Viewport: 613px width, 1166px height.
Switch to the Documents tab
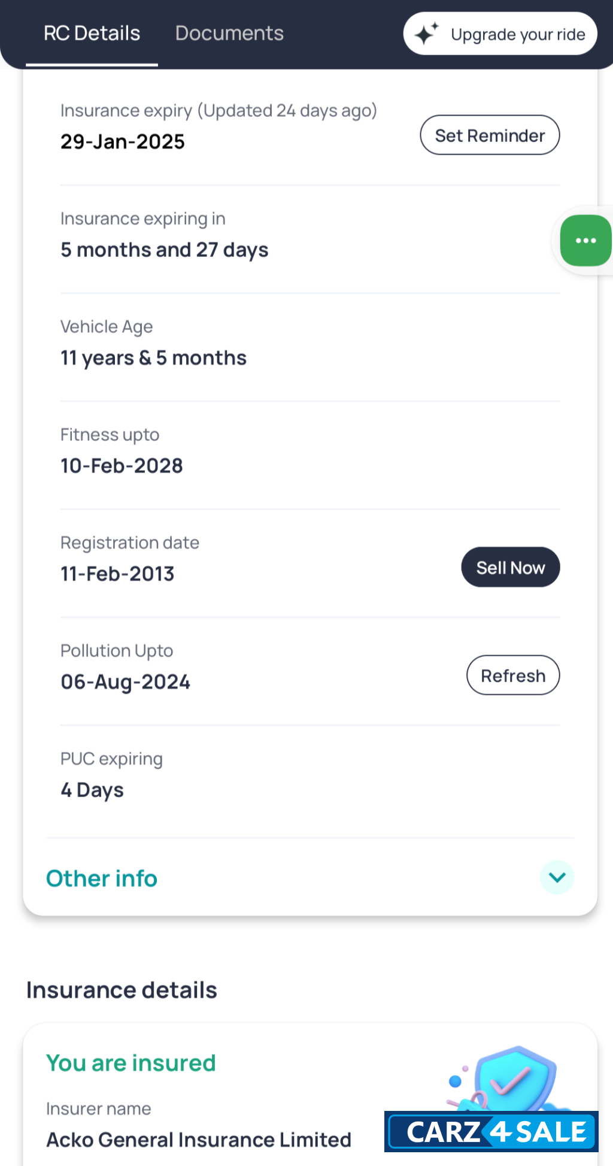tap(229, 34)
